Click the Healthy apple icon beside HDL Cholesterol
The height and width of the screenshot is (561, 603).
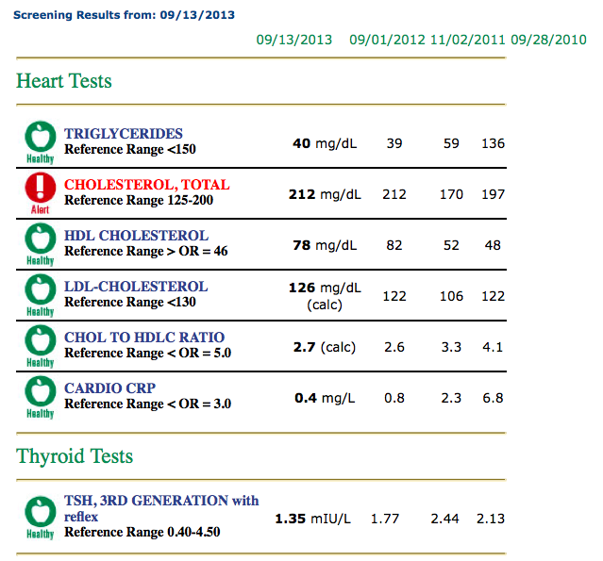coord(40,244)
